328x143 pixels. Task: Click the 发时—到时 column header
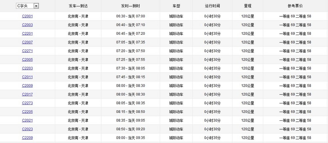tap(130, 6)
